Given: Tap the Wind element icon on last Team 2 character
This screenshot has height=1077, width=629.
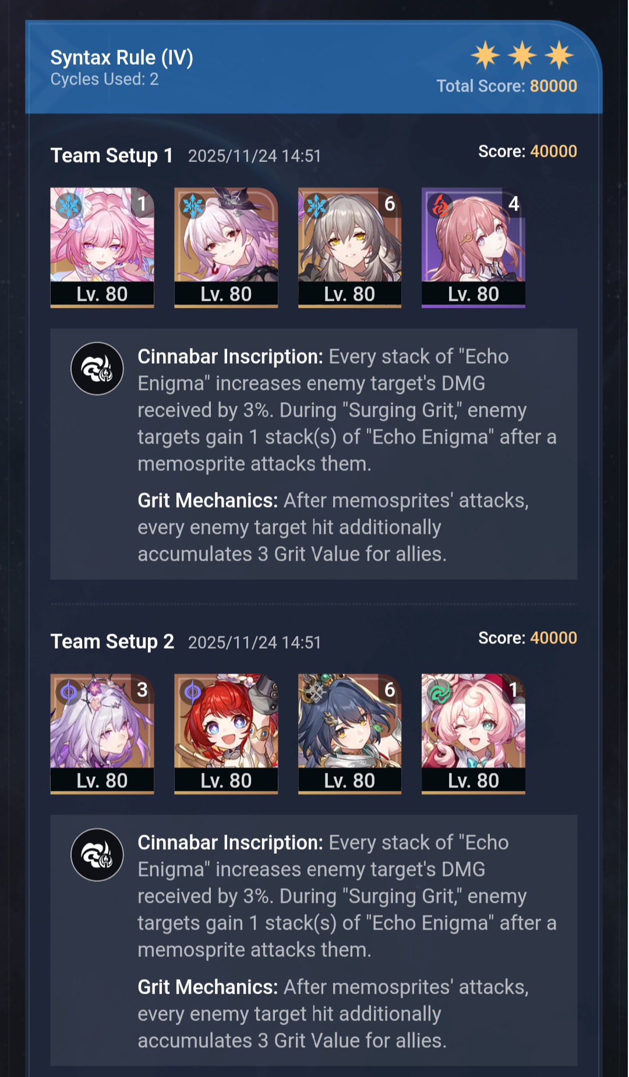Looking at the screenshot, I should pyautogui.click(x=440, y=692).
